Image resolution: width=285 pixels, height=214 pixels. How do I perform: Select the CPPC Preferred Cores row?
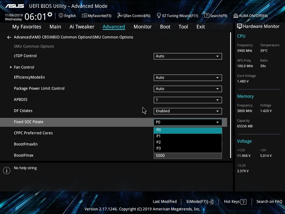[x=33, y=133]
